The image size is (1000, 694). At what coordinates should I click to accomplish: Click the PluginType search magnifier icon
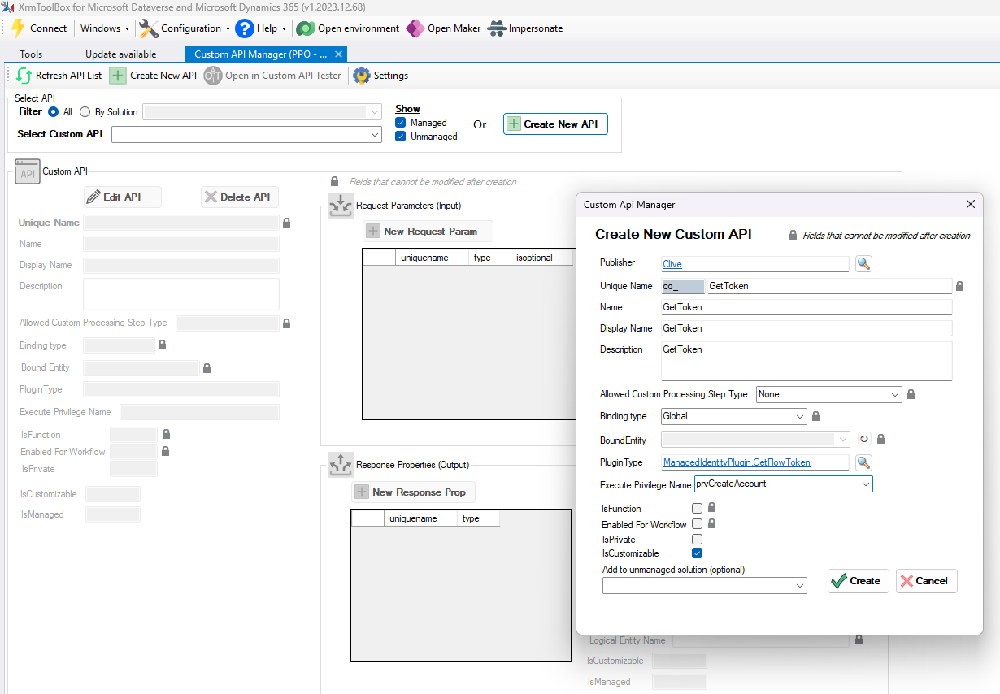(863, 462)
